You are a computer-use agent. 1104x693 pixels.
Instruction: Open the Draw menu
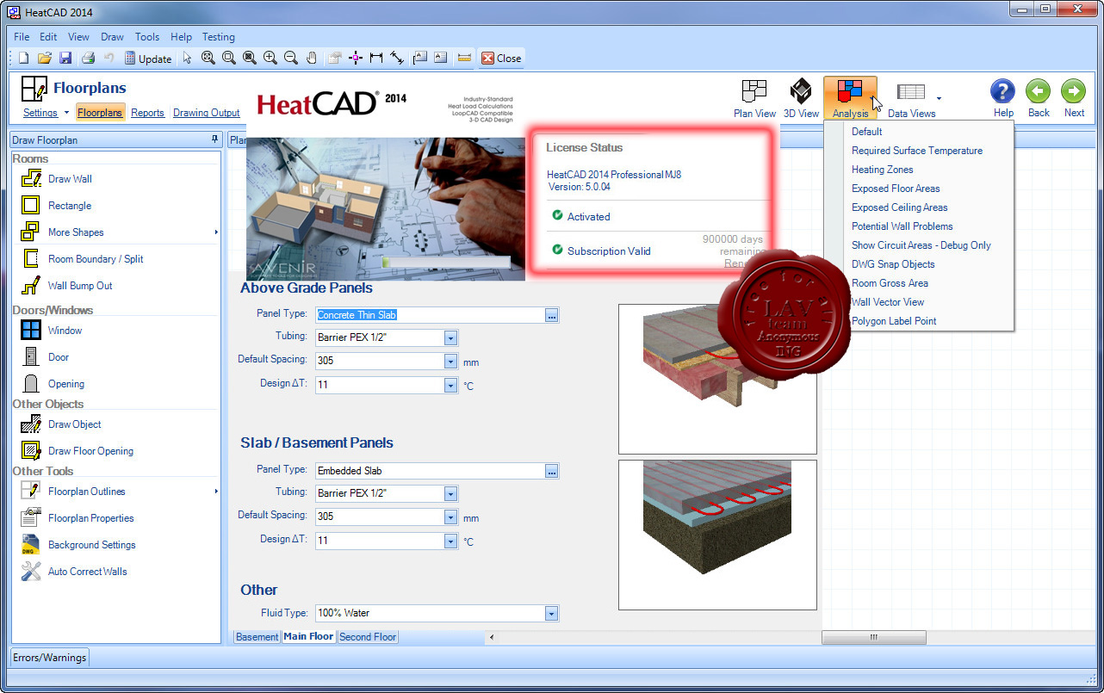tap(112, 37)
